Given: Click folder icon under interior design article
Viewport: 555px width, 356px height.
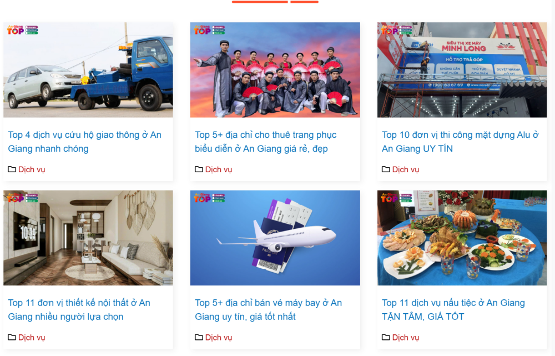Looking at the screenshot, I should tap(12, 337).
